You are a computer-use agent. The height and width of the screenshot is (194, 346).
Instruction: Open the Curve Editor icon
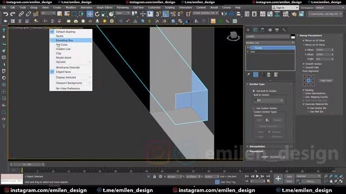pos(270,14)
